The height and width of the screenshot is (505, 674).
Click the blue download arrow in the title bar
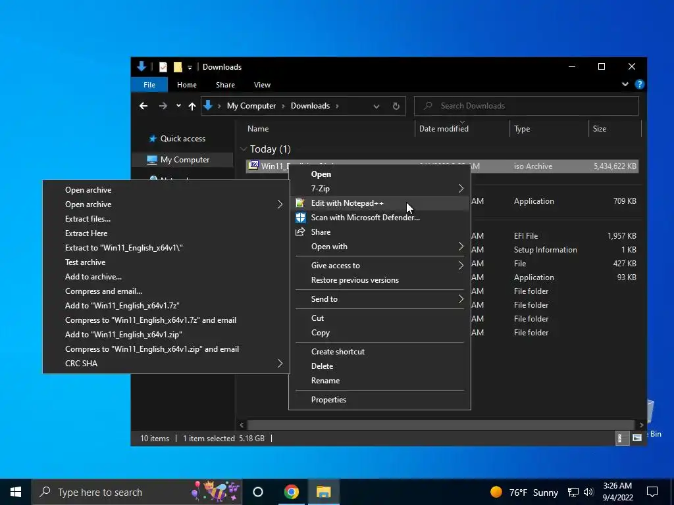point(142,66)
